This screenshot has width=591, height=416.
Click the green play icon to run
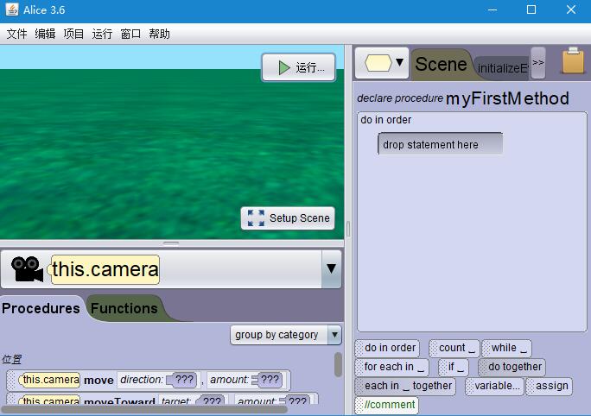tap(283, 67)
